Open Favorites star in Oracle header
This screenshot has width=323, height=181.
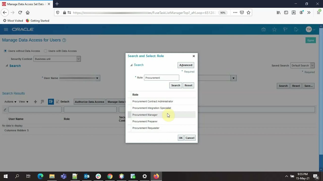pos(274,29)
